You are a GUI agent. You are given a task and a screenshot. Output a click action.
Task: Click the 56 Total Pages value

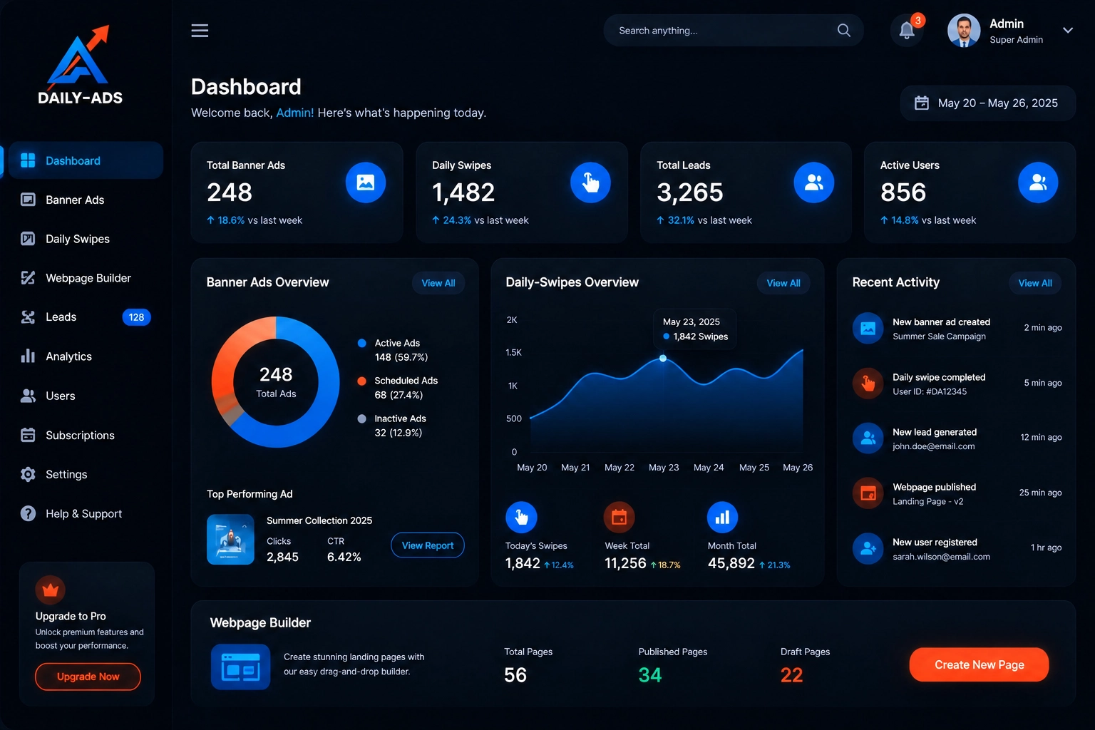click(x=515, y=675)
